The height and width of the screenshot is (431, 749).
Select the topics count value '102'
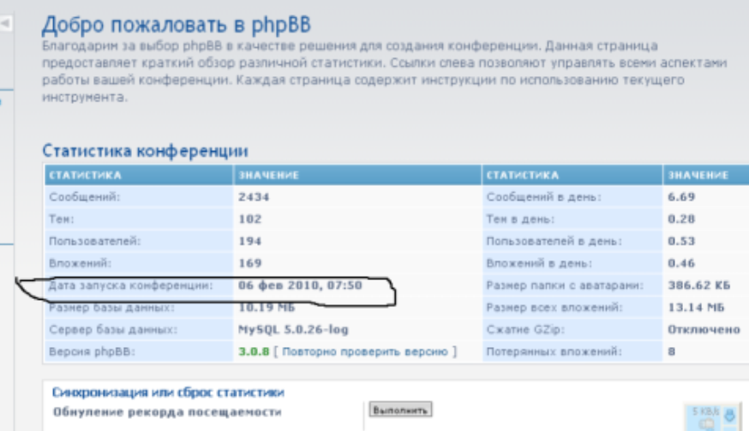click(250, 218)
